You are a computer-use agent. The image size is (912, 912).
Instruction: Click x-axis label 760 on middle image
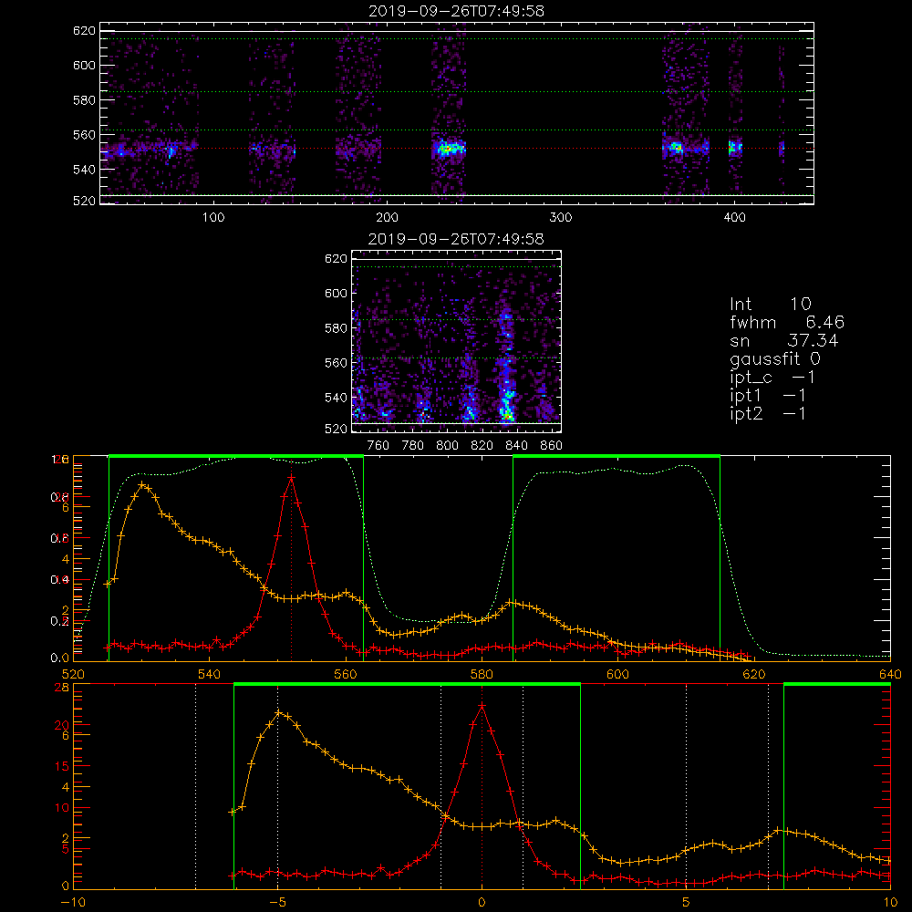click(x=378, y=446)
